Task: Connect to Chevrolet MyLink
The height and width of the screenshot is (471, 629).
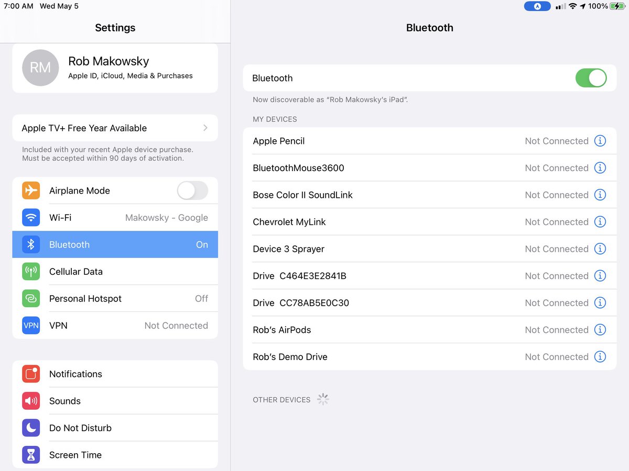Action: tap(430, 222)
